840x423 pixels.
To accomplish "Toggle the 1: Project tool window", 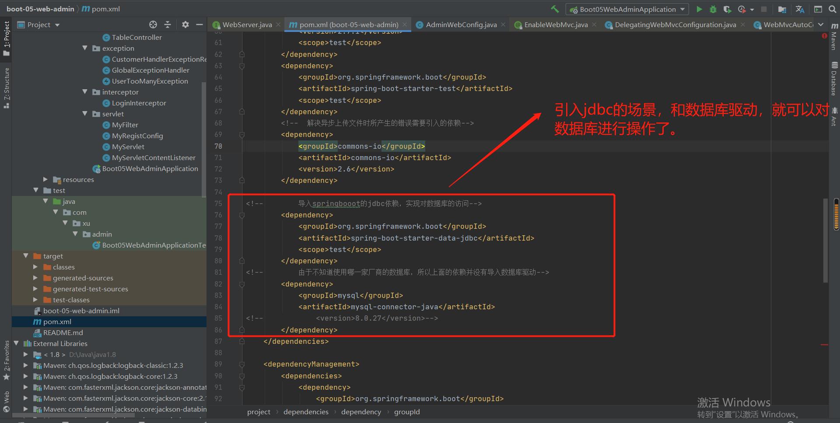I will click(6, 38).
